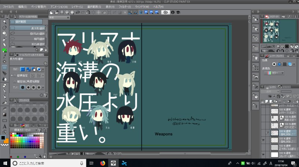This screenshot has height=167, width=299.
Task: Select second anti-aliasing circle option
Action: pyautogui.click(x=28, y=87)
